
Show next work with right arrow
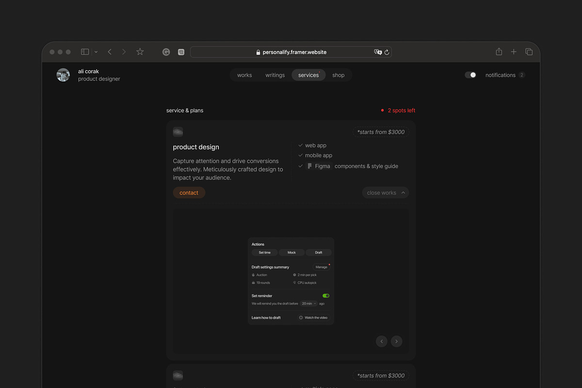[x=397, y=341]
